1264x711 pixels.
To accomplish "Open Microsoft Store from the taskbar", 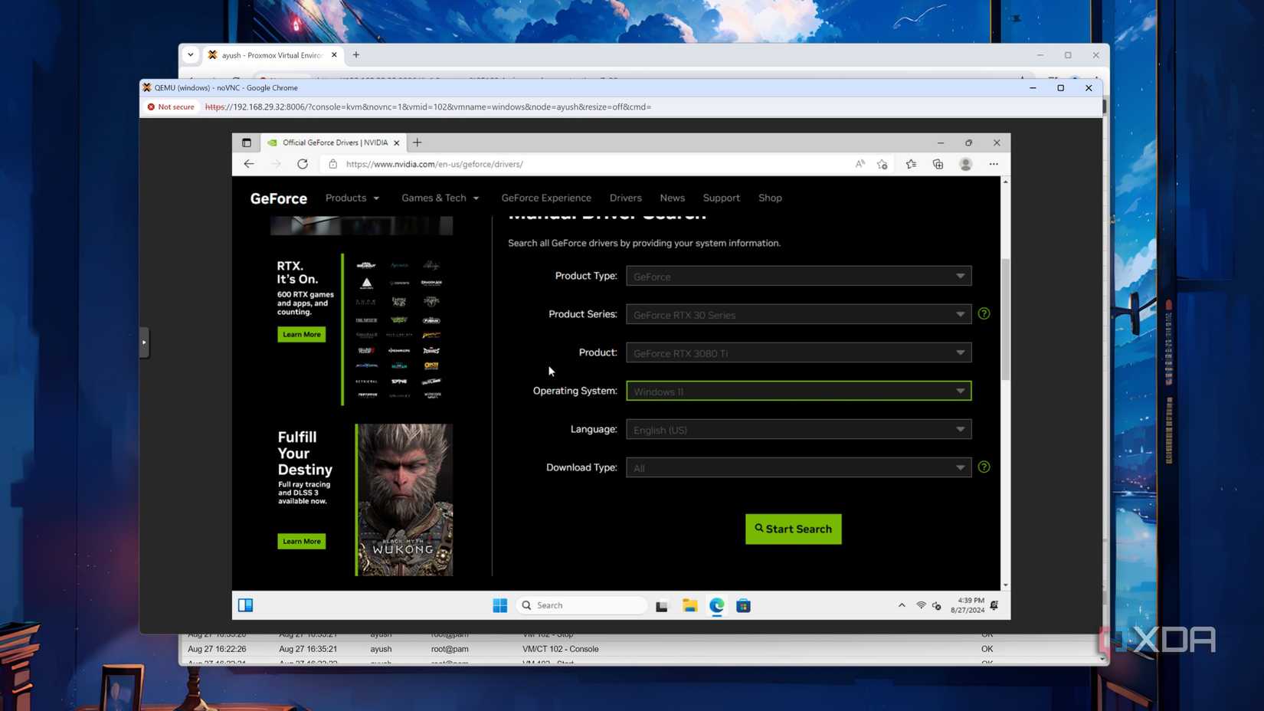I will [743, 606].
